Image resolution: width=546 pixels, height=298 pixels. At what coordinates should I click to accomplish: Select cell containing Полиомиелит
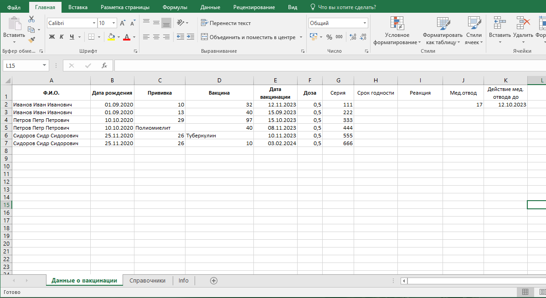(x=160, y=127)
